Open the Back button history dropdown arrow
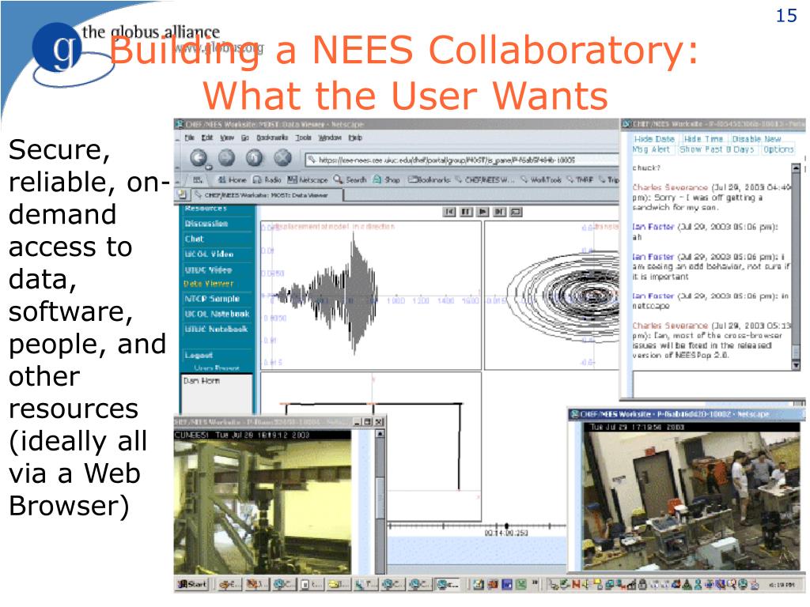The image size is (810, 607). (x=209, y=168)
